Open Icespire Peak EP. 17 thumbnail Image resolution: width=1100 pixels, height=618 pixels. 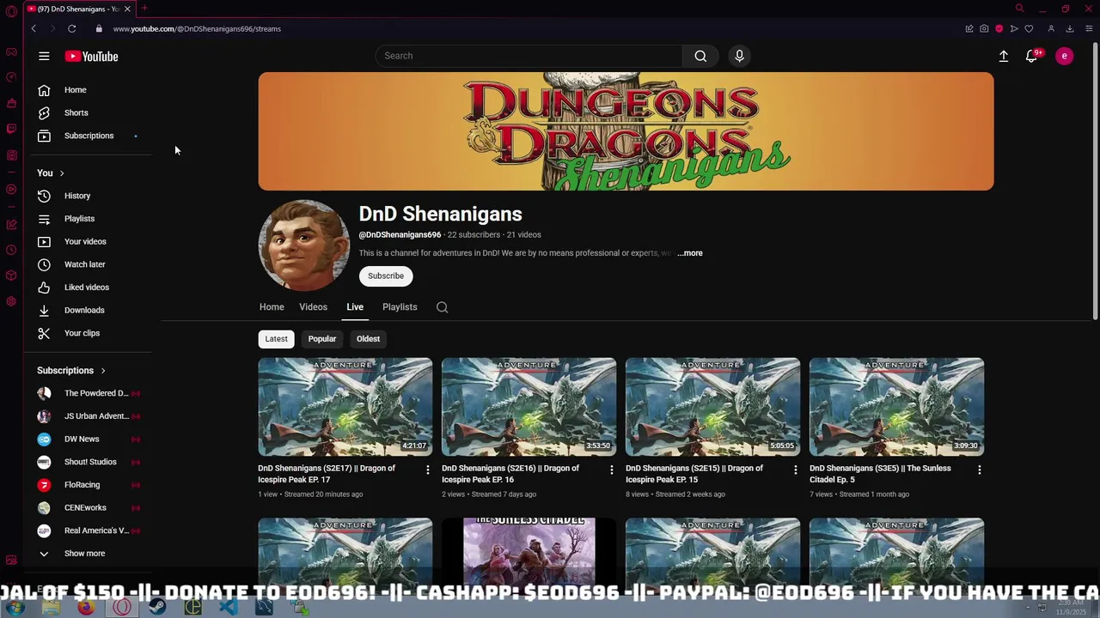pyautogui.click(x=345, y=407)
